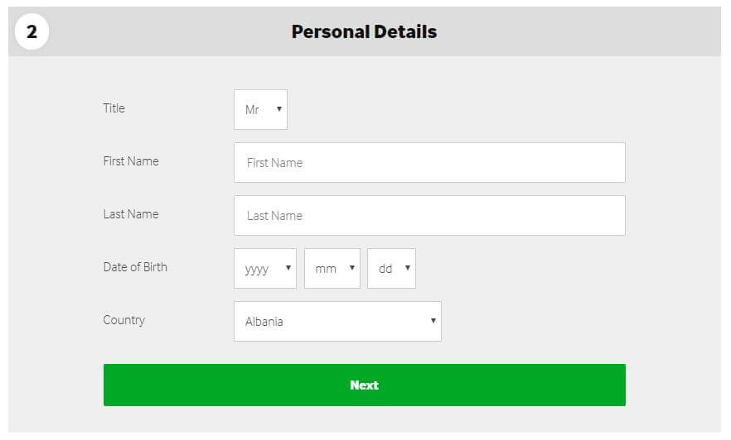Click the arrow icon beside dd

point(408,267)
